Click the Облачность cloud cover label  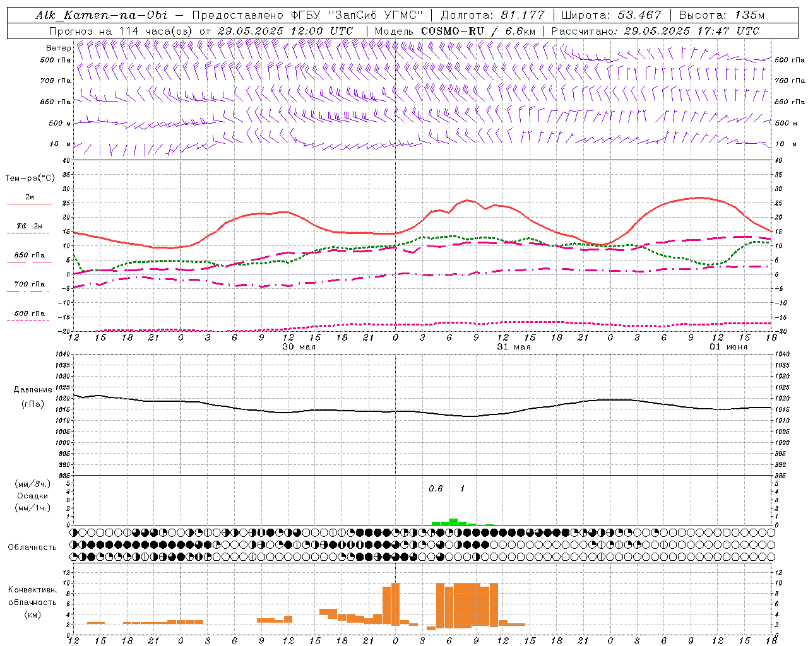(x=32, y=547)
